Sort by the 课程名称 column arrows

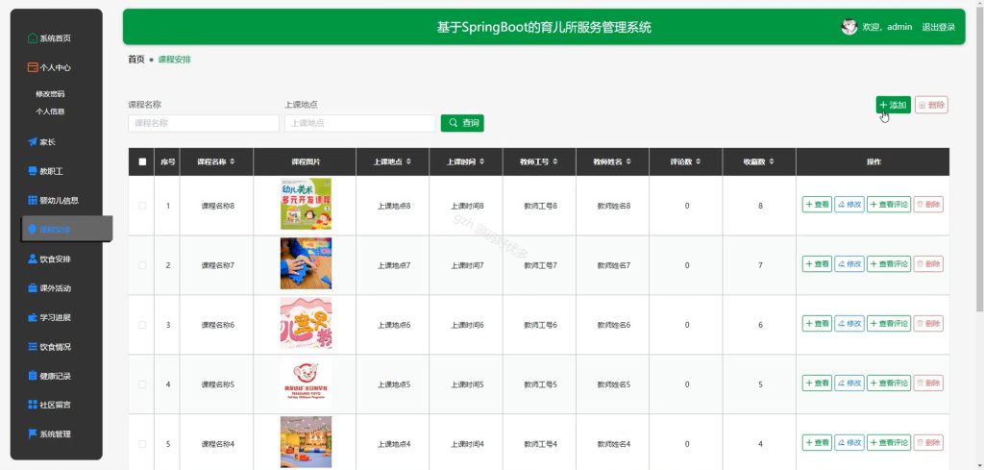(x=233, y=161)
